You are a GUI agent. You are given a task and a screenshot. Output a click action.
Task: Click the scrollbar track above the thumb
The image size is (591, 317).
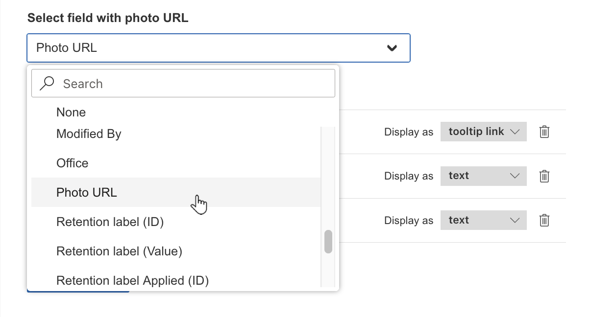[x=328, y=176]
